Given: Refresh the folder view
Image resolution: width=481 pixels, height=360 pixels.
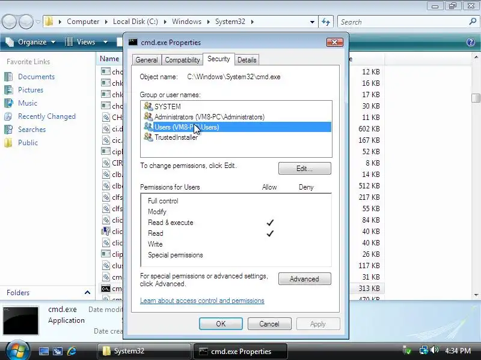Looking at the screenshot, I should [x=326, y=22].
